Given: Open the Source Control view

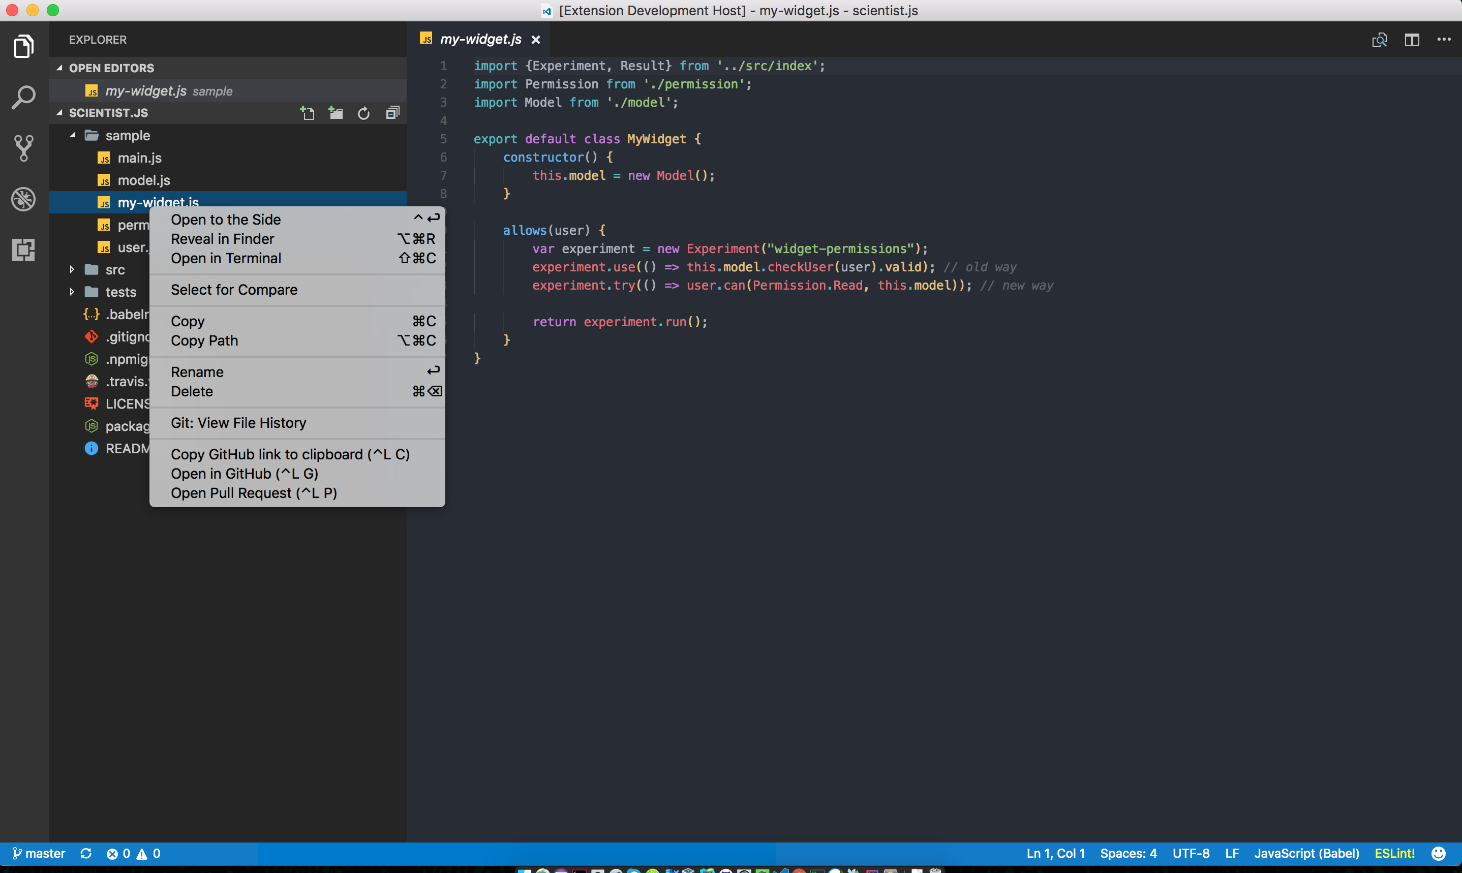Looking at the screenshot, I should tap(23, 148).
